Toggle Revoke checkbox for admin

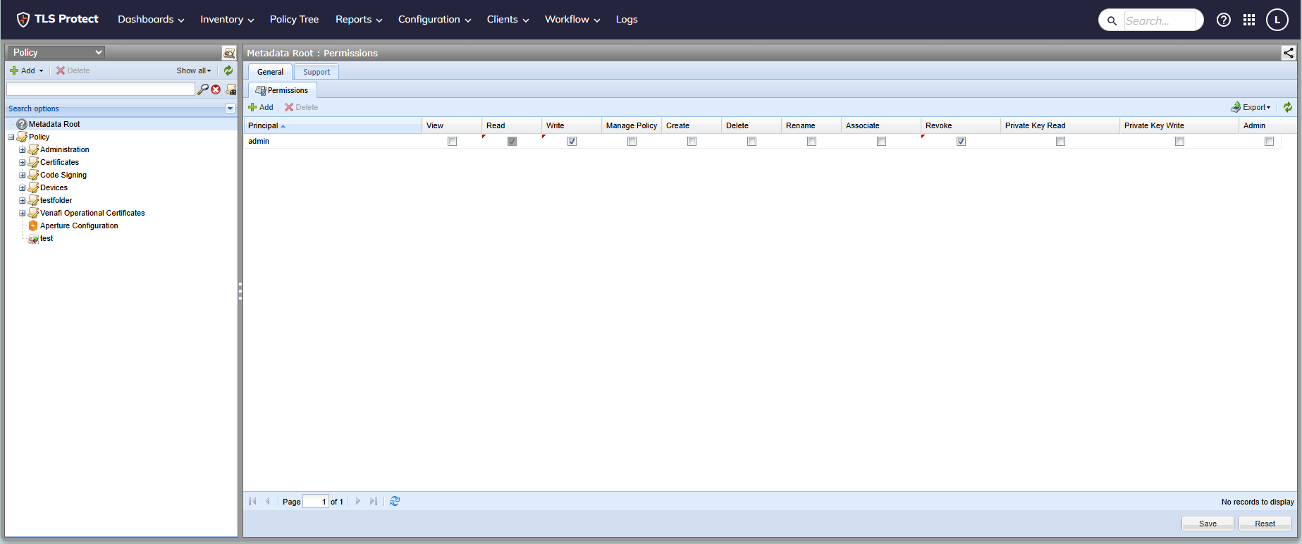(x=962, y=142)
